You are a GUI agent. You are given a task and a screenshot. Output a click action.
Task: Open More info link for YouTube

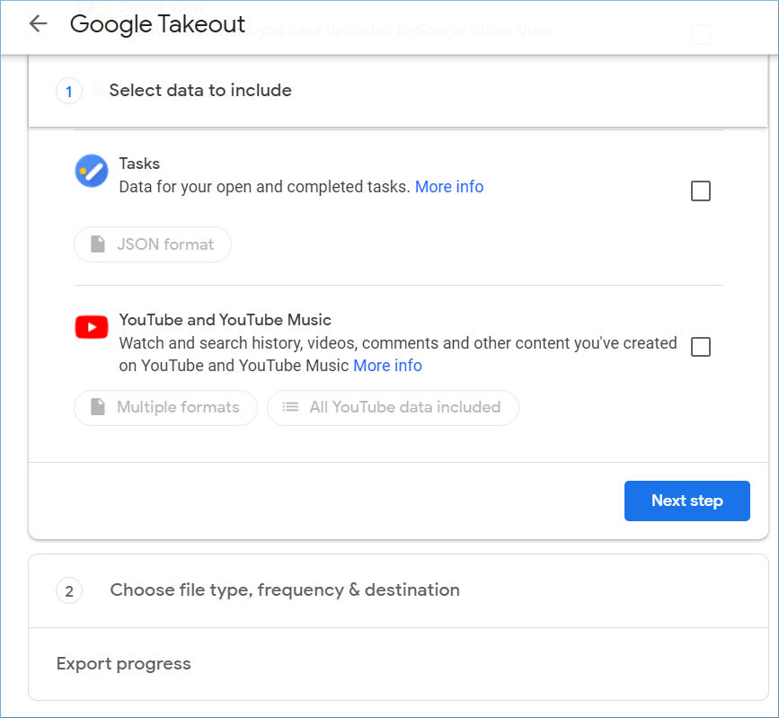(x=387, y=366)
